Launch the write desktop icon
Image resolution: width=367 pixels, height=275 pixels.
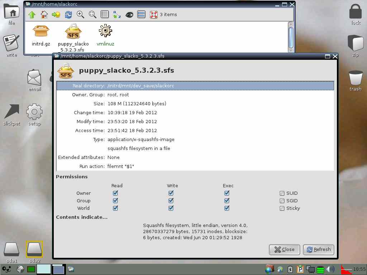tap(11, 46)
